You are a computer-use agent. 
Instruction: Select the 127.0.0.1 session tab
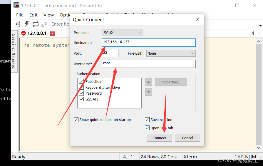click(37, 33)
